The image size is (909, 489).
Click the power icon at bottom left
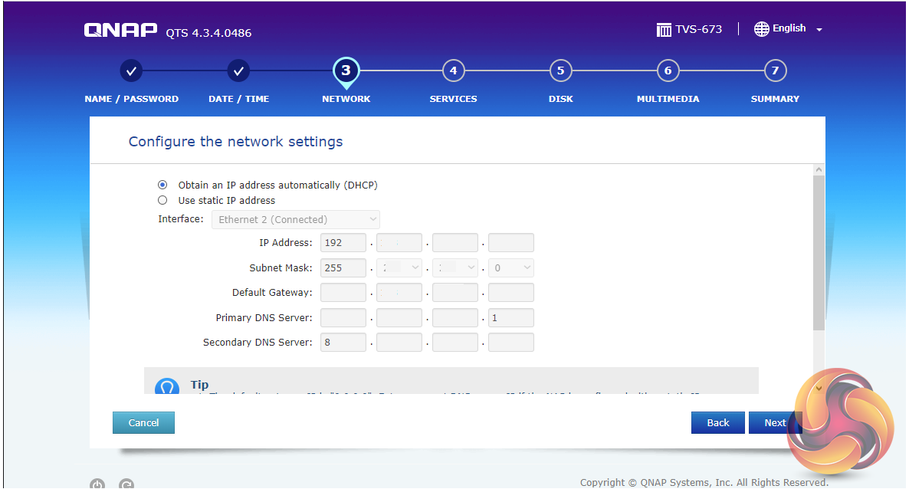[97, 484]
